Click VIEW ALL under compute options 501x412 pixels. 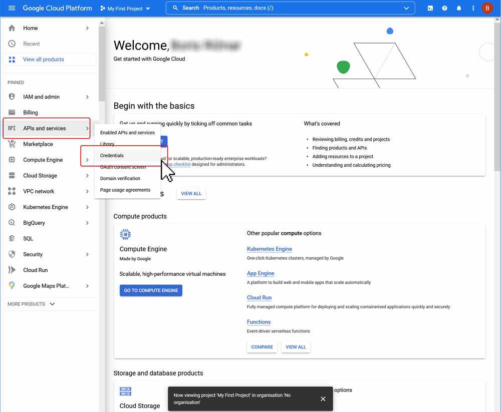coord(296,347)
